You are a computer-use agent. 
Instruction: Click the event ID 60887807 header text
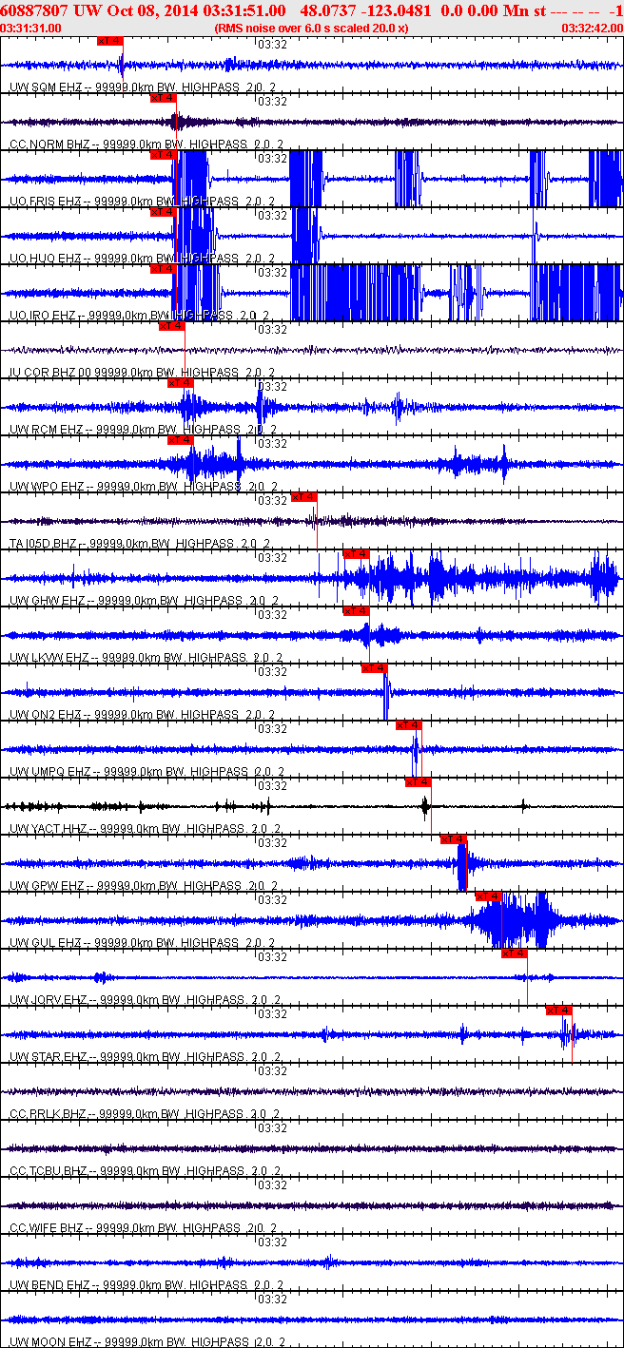[x=32, y=10]
